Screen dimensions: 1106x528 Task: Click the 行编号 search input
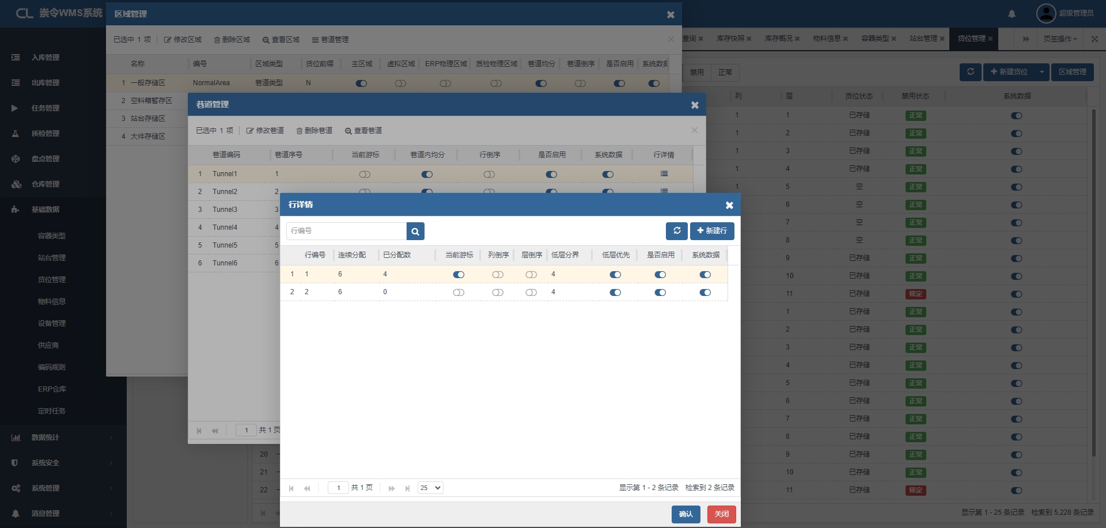tap(346, 231)
